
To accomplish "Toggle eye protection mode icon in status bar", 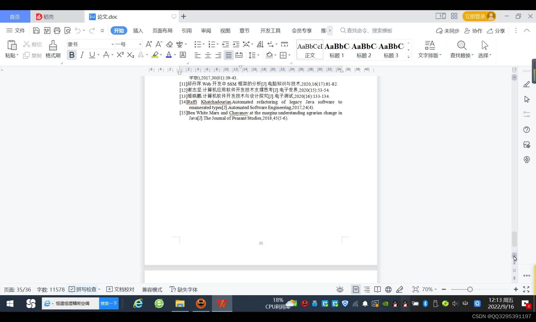I will coord(340,290).
